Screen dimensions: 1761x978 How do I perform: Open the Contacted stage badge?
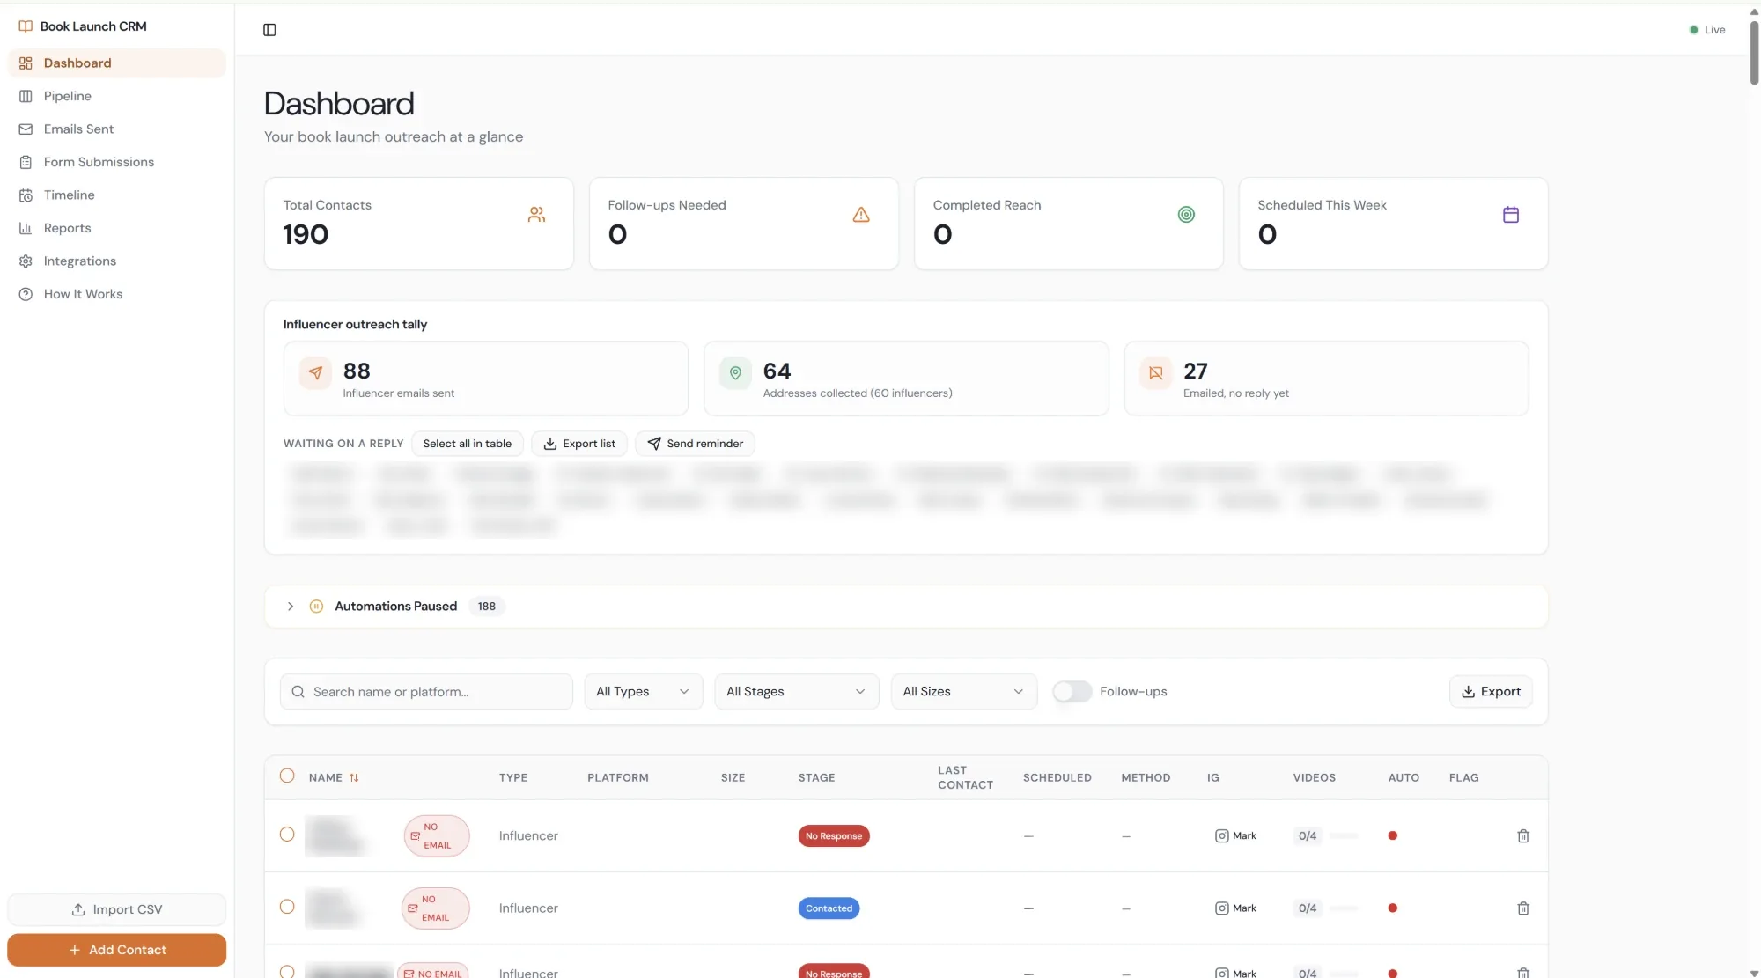click(829, 908)
